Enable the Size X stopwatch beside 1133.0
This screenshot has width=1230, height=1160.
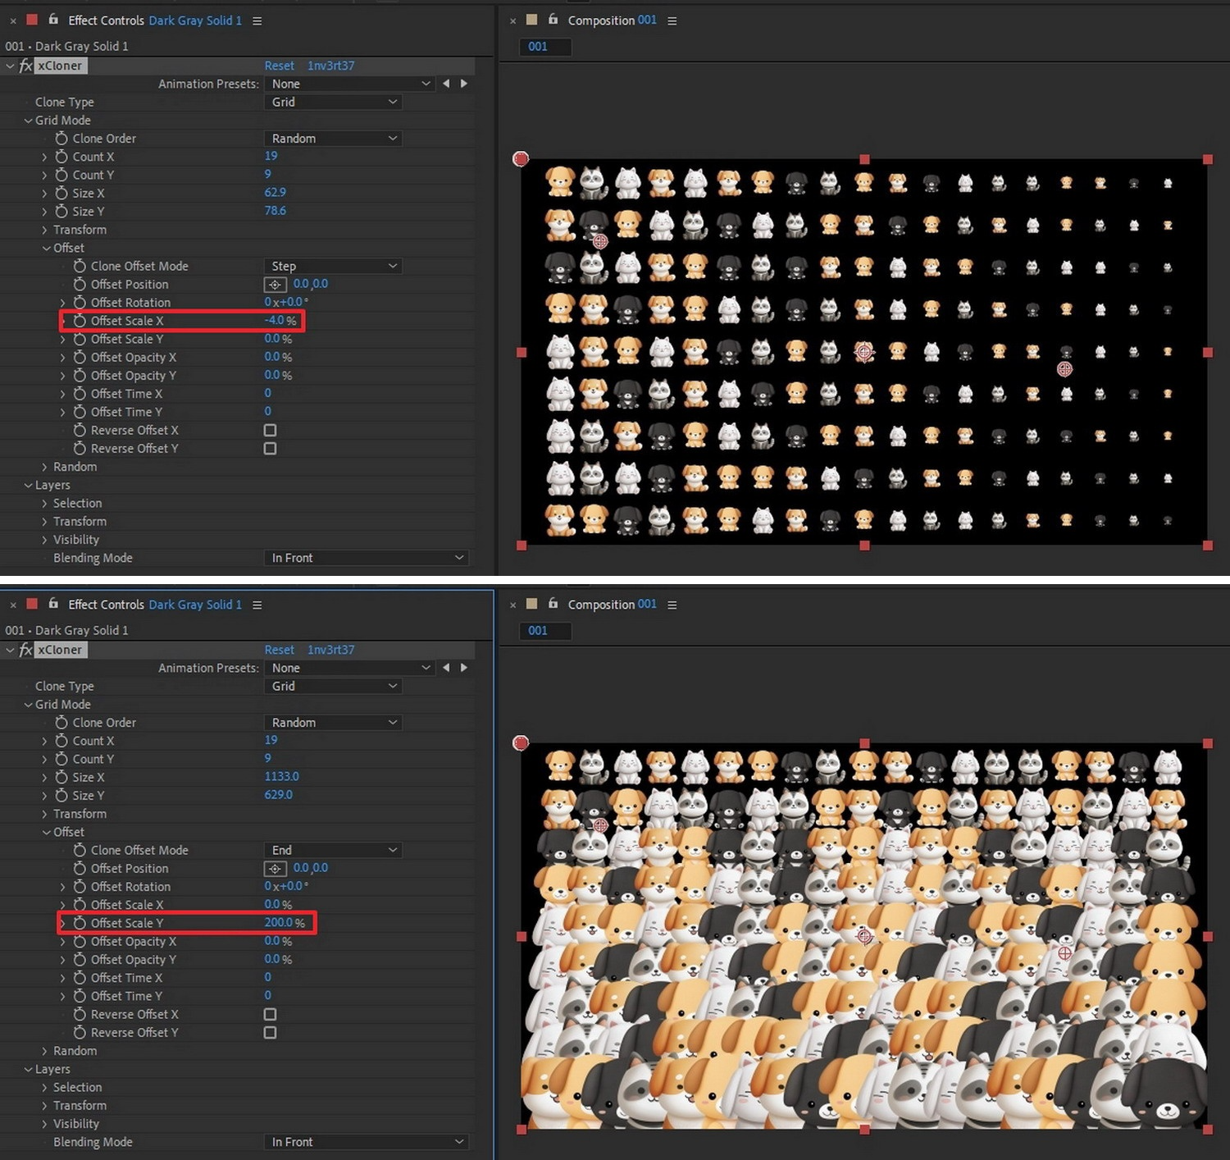click(x=61, y=777)
